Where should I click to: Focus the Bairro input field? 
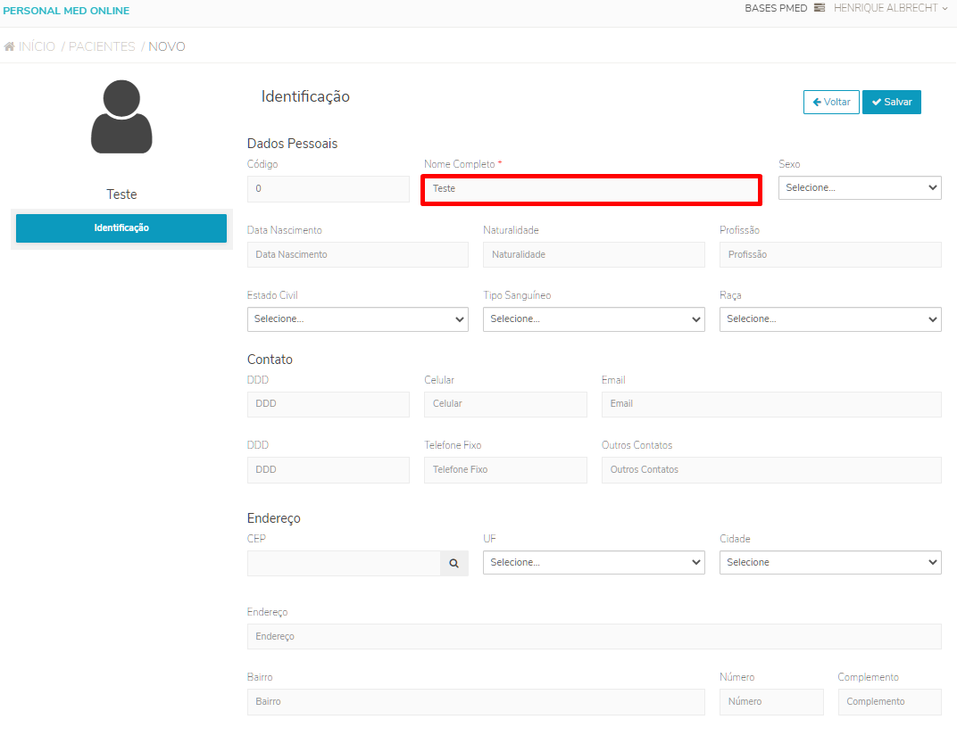tap(476, 702)
